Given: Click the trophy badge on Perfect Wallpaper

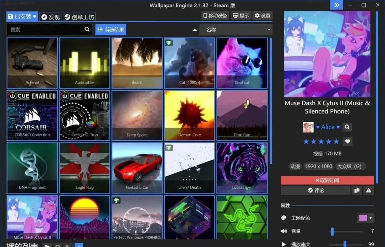Looking at the screenshot, I should [x=116, y=200].
